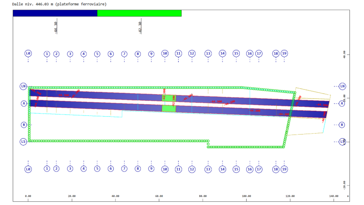
Task: Click the 40.00 horizontal scale label
Action: [116, 196]
